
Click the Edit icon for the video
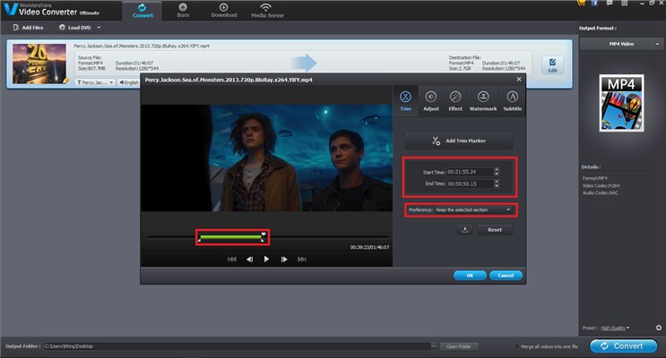(x=552, y=65)
